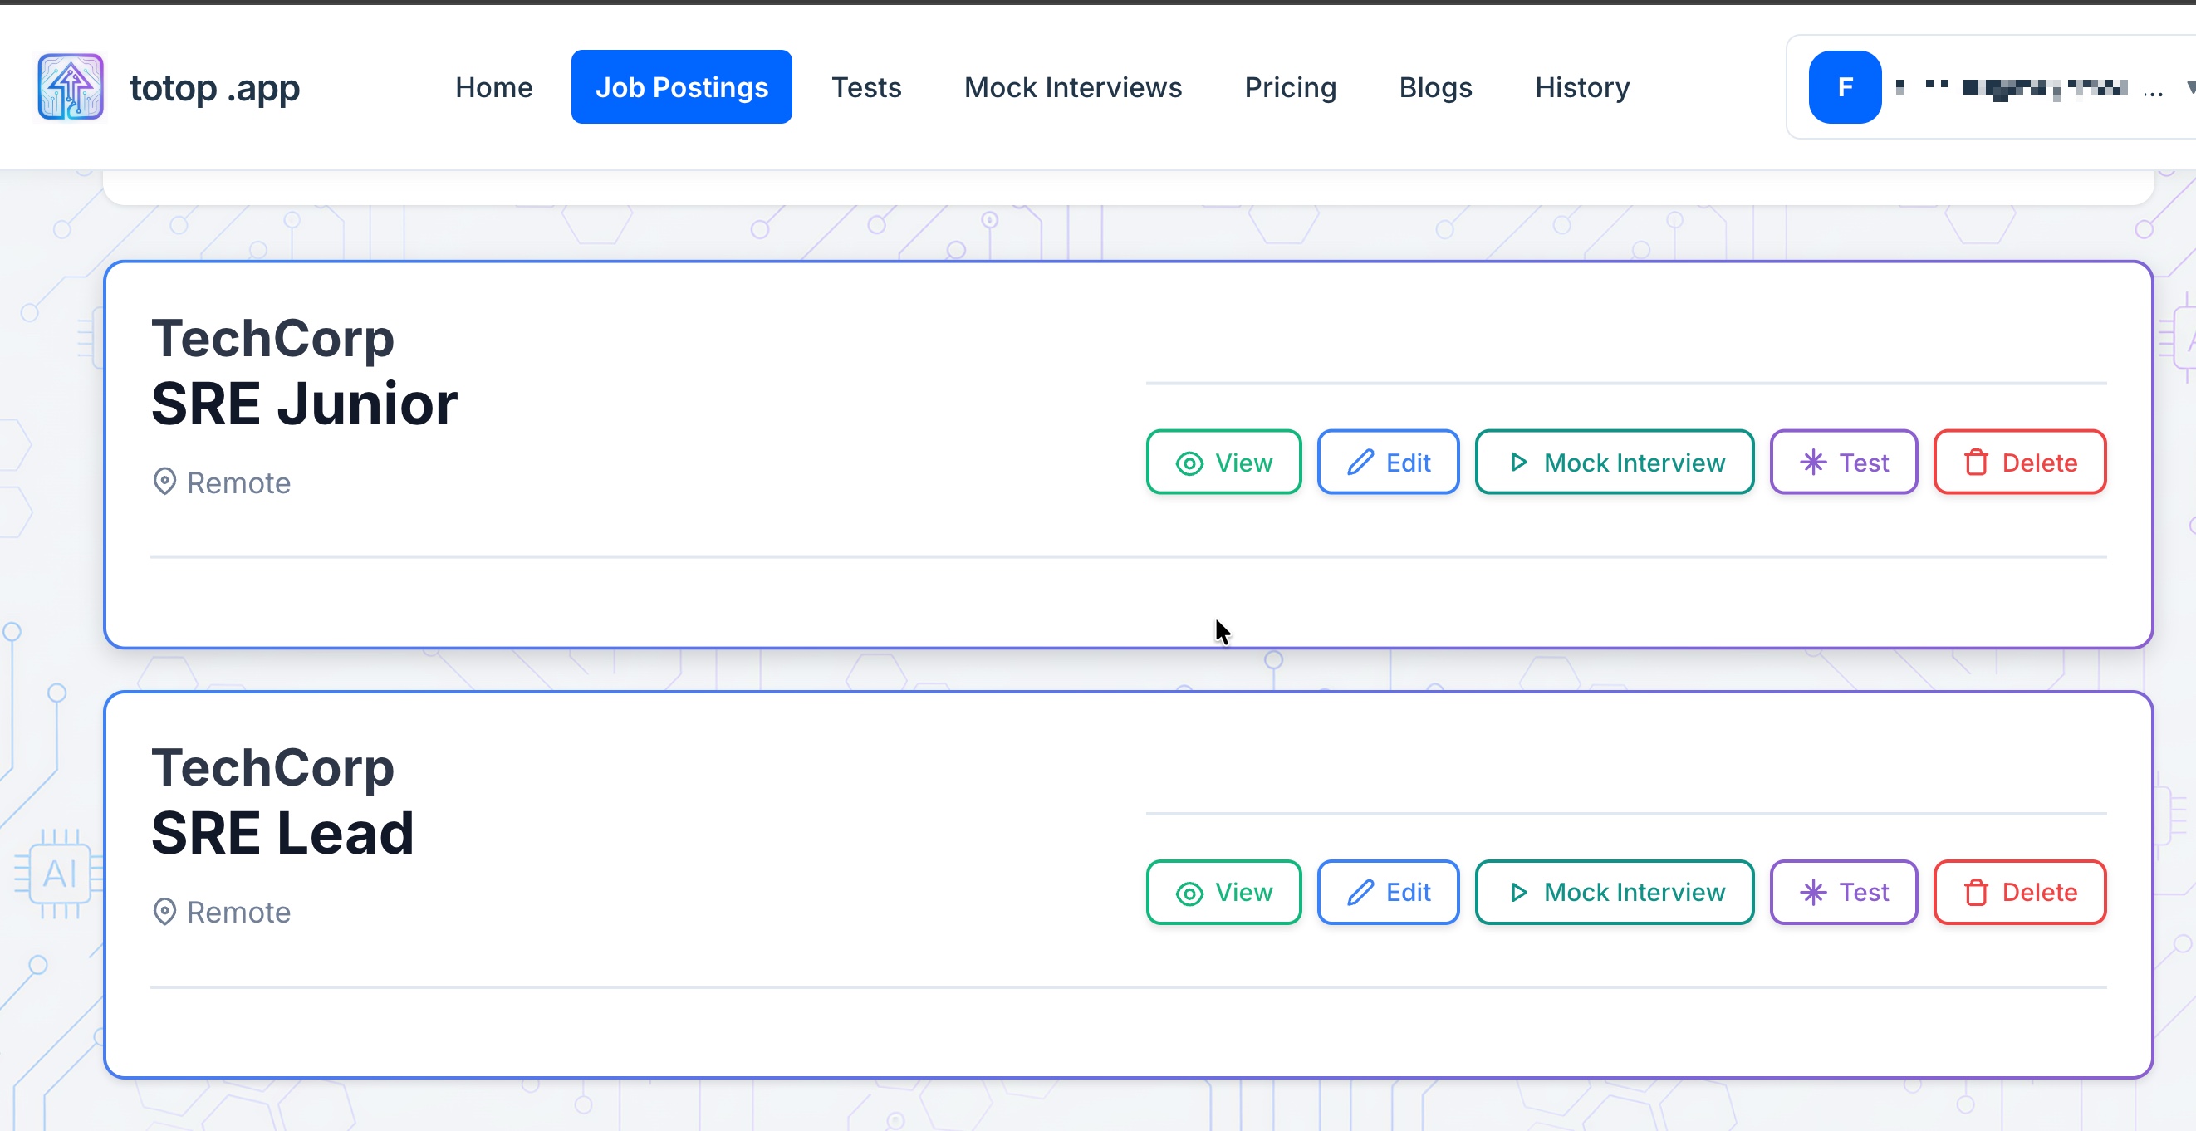Click the eye icon on SRE Junior View
Image resolution: width=2196 pixels, height=1131 pixels.
(1189, 463)
